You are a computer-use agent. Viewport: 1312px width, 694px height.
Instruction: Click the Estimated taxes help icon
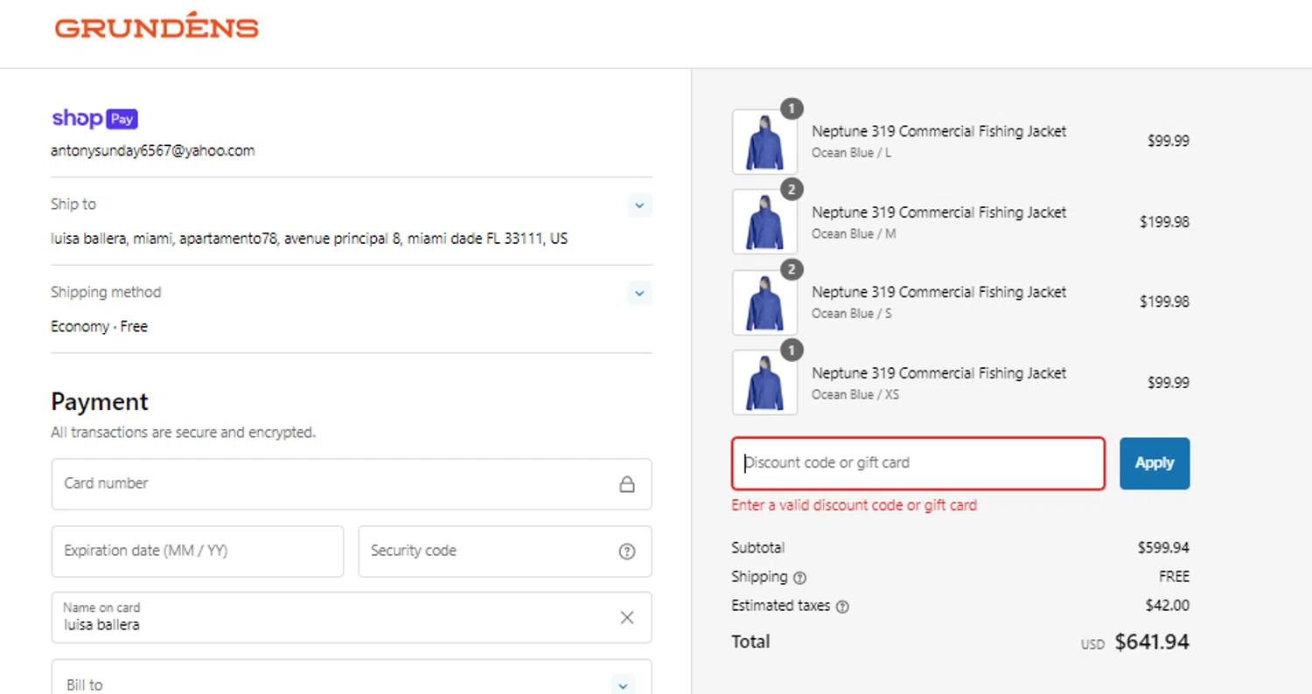(x=842, y=607)
